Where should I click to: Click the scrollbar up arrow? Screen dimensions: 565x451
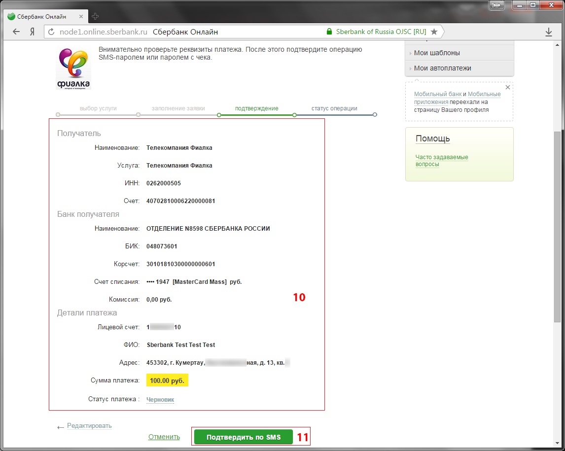point(558,45)
